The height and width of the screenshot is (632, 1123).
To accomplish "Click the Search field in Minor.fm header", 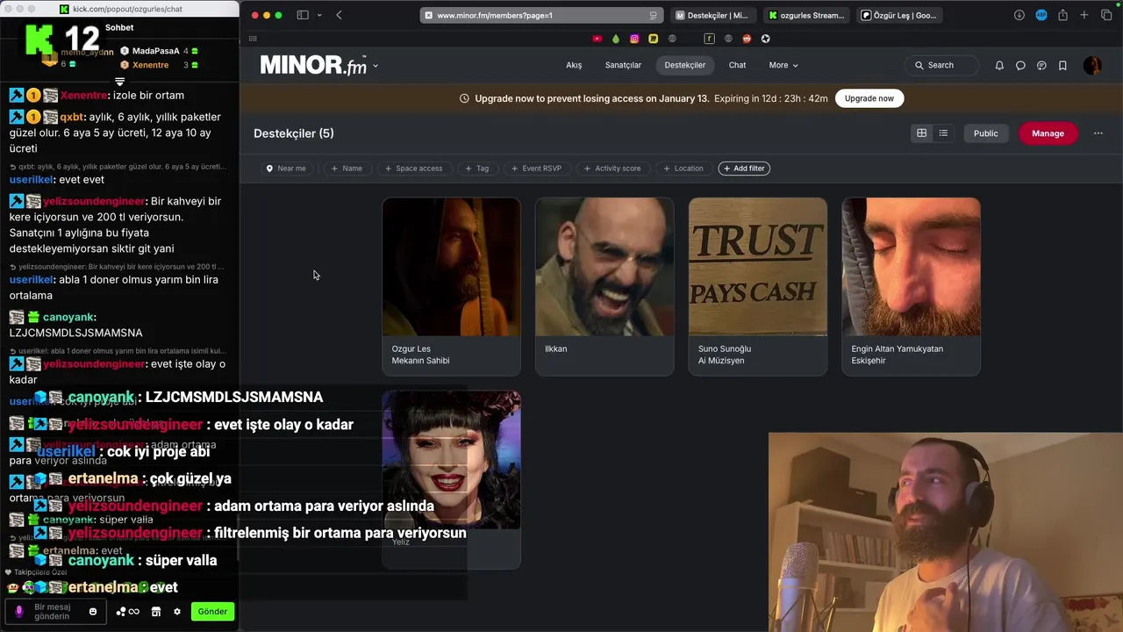I will coord(941,65).
